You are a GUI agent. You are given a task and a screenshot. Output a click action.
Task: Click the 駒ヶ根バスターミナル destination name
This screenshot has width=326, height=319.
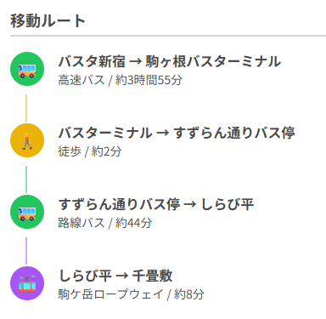click(213, 61)
